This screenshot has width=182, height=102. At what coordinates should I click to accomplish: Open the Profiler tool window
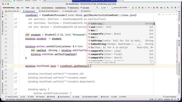123,97
